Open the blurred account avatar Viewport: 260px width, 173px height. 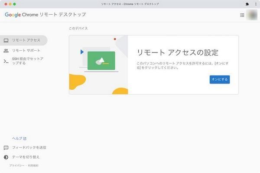click(252, 15)
